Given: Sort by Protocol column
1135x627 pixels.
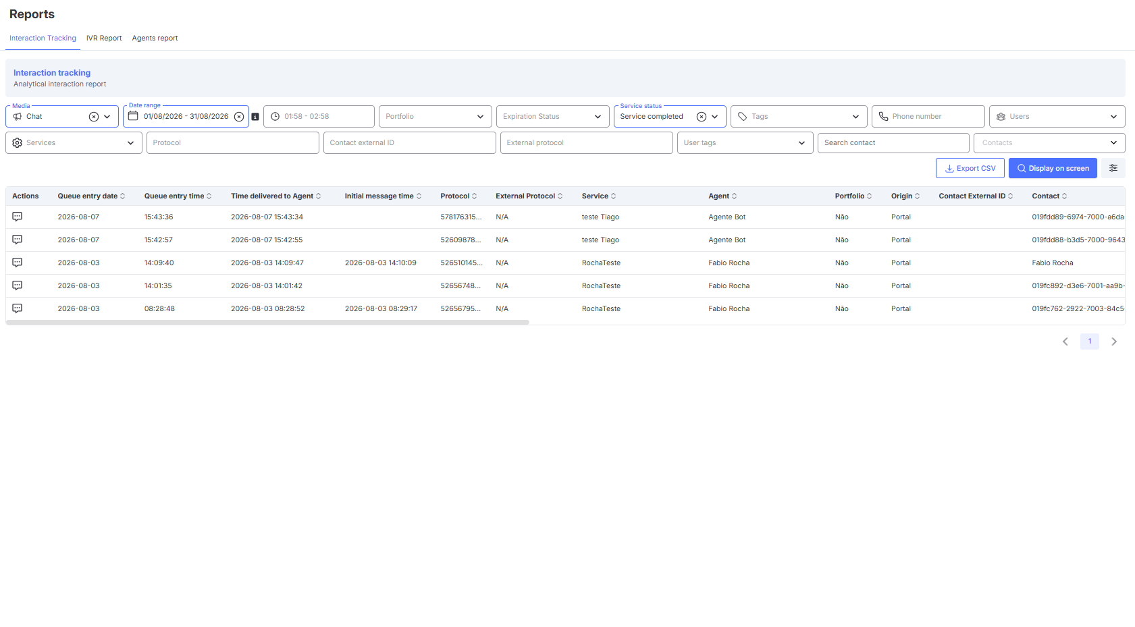Looking at the screenshot, I should (475, 196).
